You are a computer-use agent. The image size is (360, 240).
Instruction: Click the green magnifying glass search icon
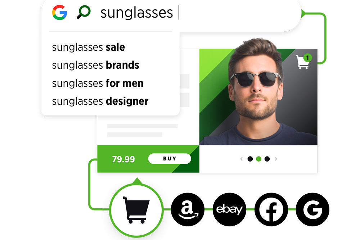(84, 12)
